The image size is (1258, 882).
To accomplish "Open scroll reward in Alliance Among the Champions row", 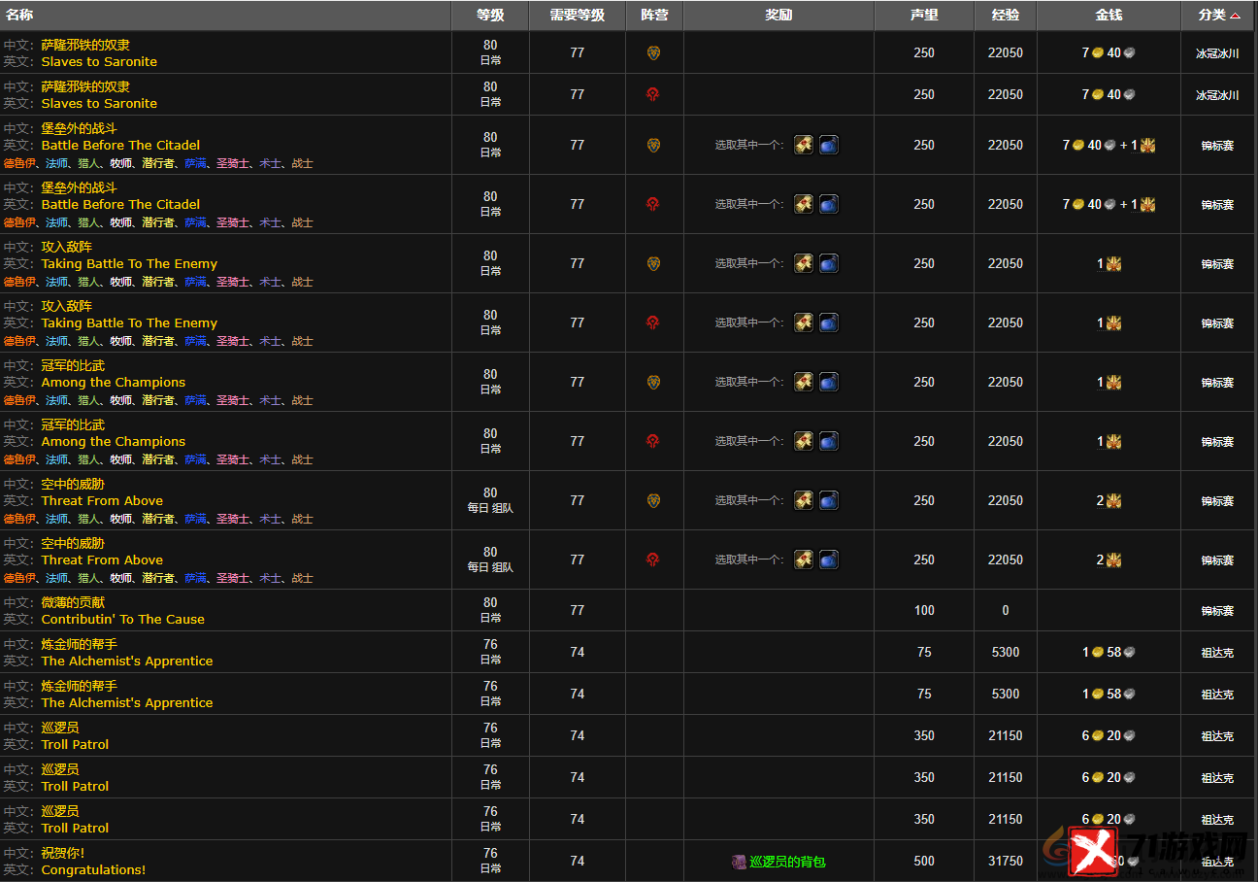I will point(804,382).
